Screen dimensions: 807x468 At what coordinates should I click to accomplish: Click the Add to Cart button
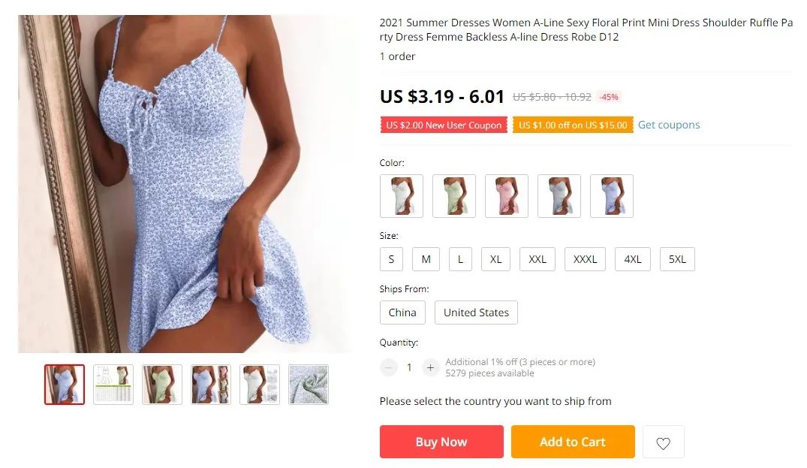[573, 442]
